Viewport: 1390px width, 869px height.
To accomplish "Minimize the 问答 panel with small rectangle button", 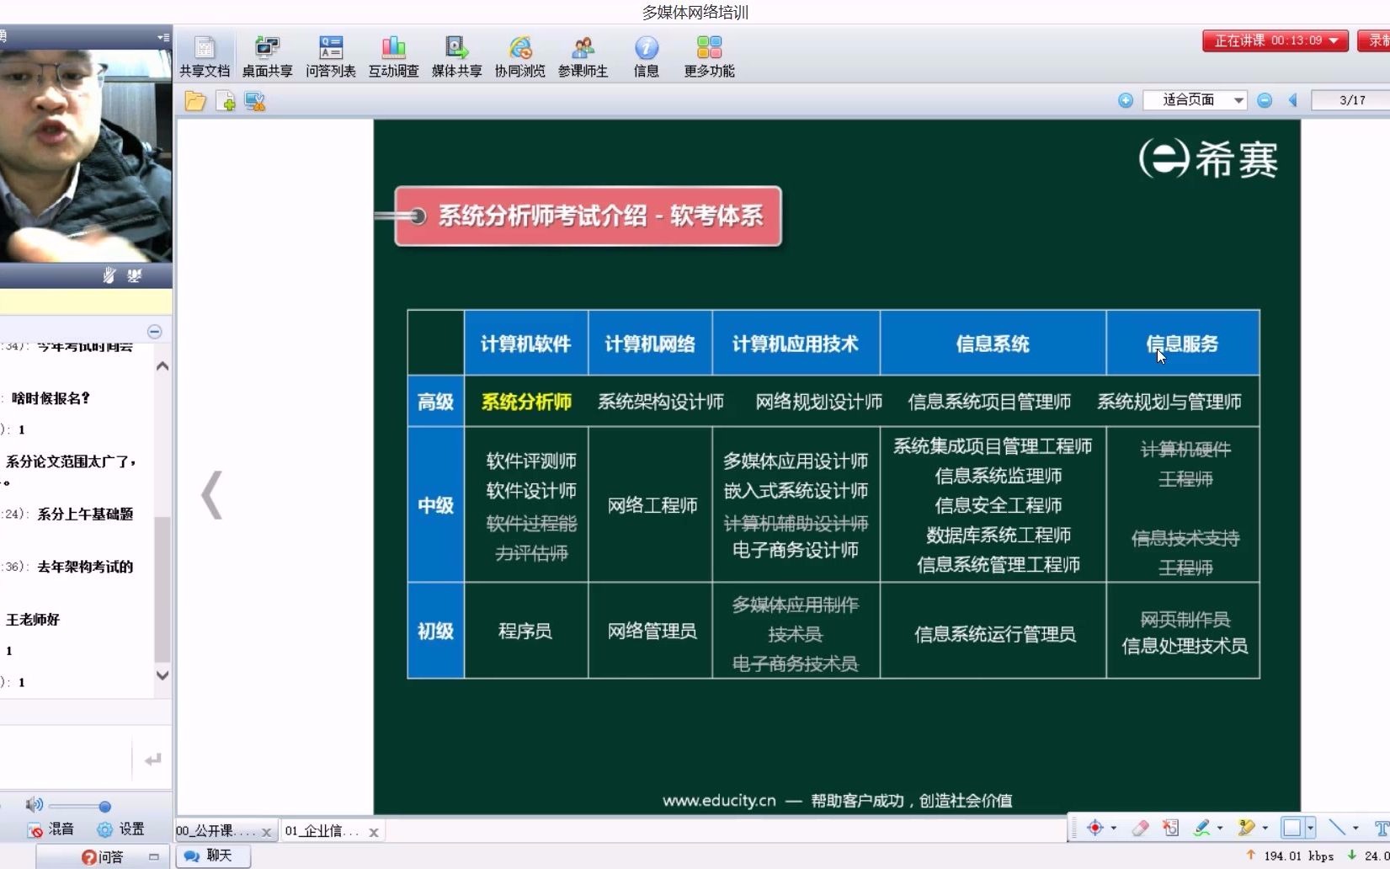I will pos(153,857).
